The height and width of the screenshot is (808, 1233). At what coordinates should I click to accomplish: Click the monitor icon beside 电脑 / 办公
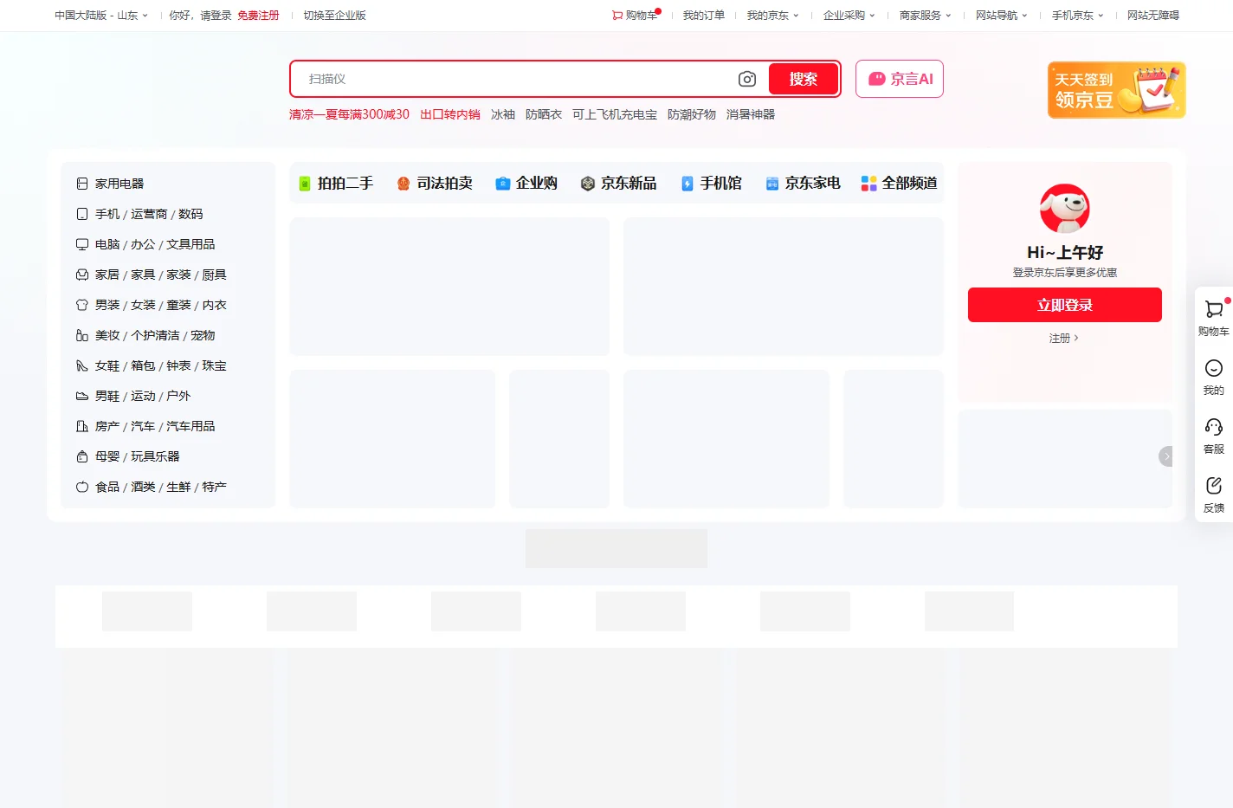(x=82, y=244)
